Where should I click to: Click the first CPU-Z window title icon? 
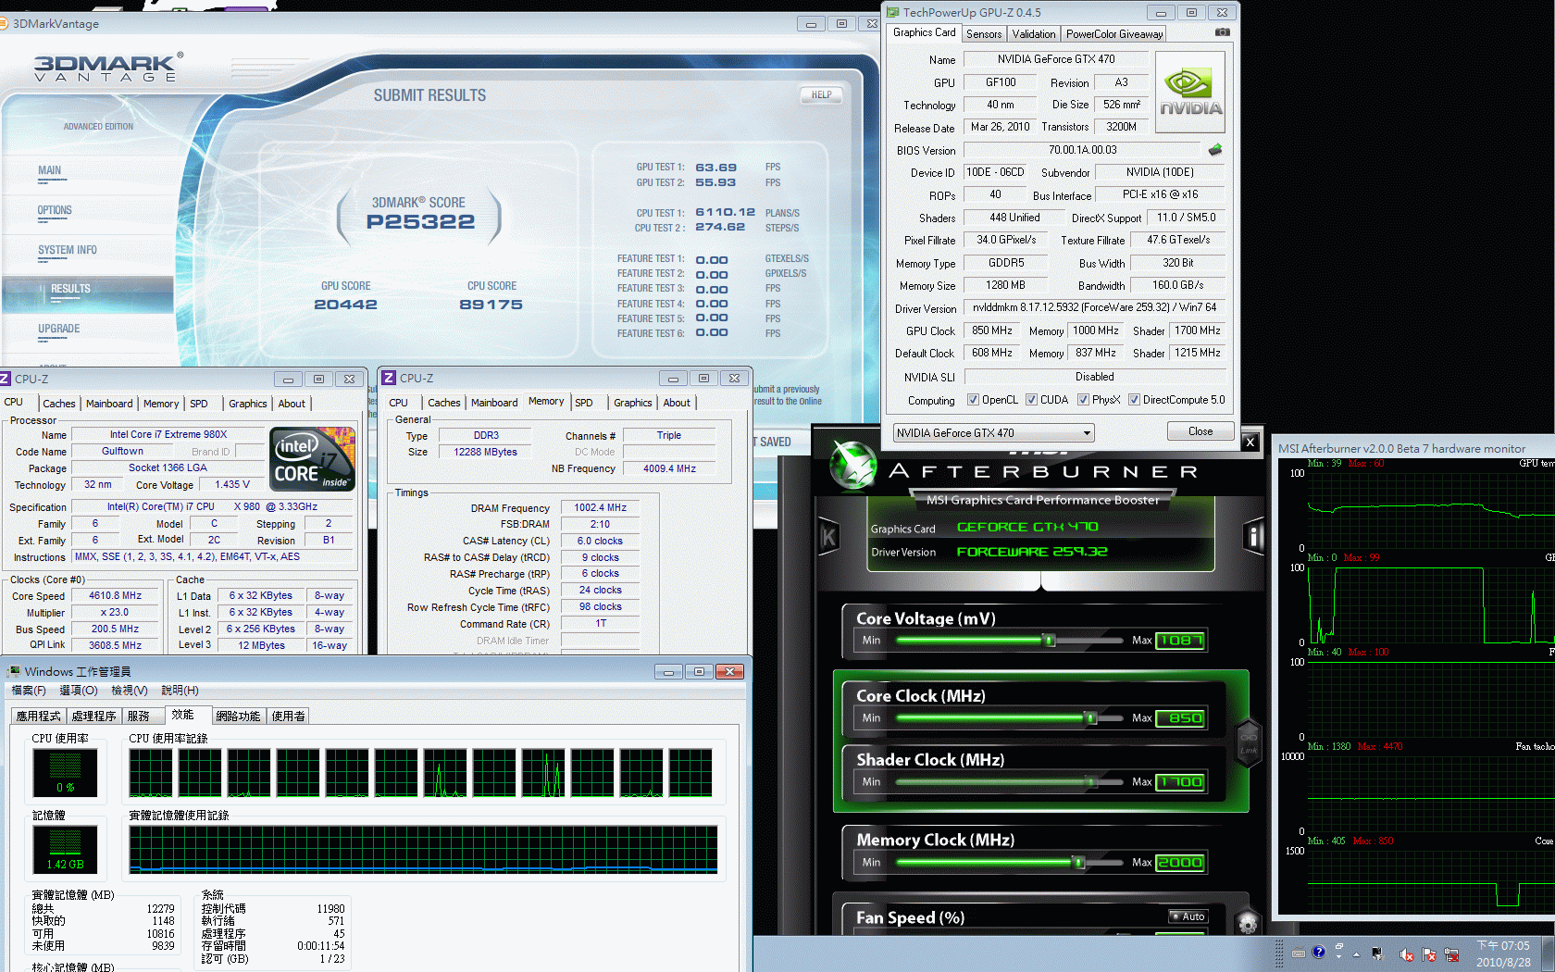pyautogui.click(x=5, y=379)
